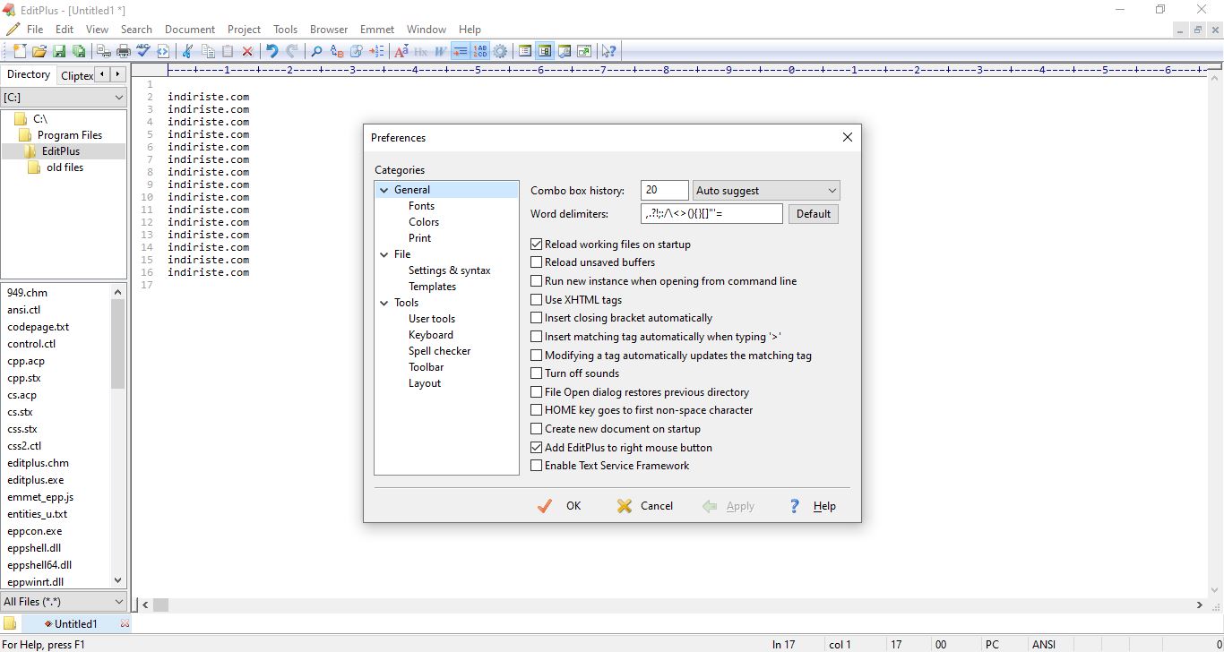
Task: Collapse the File category node
Action: (x=384, y=254)
